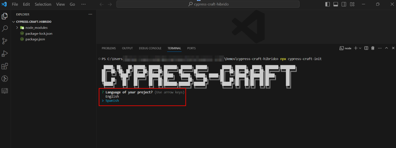The image size is (396, 148).
Task: Open the Source Control view
Action: (5, 41)
